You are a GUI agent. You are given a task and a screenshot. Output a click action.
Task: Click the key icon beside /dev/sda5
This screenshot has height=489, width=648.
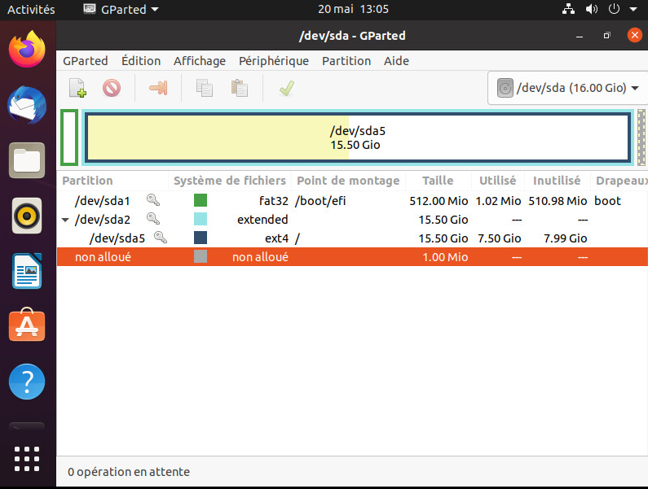tap(161, 238)
